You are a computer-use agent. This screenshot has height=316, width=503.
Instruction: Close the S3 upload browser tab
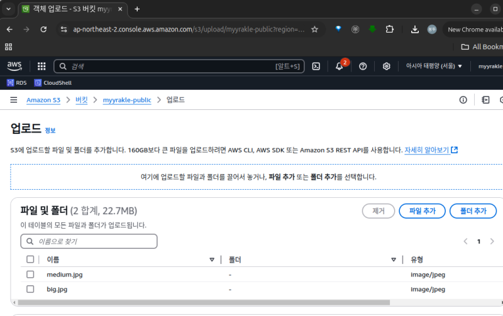120,9
